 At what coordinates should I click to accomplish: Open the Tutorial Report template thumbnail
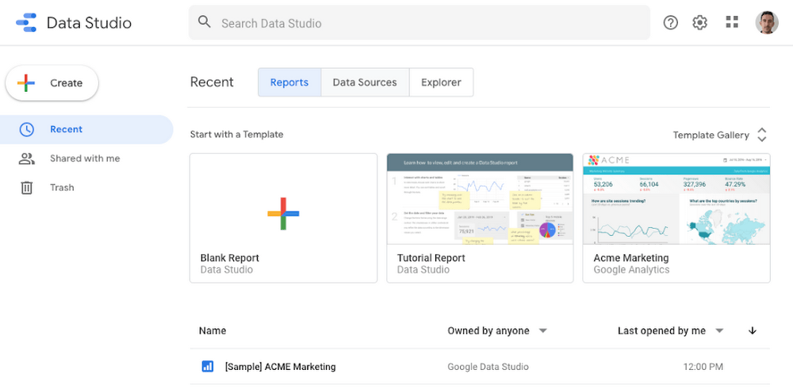click(x=480, y=199)
